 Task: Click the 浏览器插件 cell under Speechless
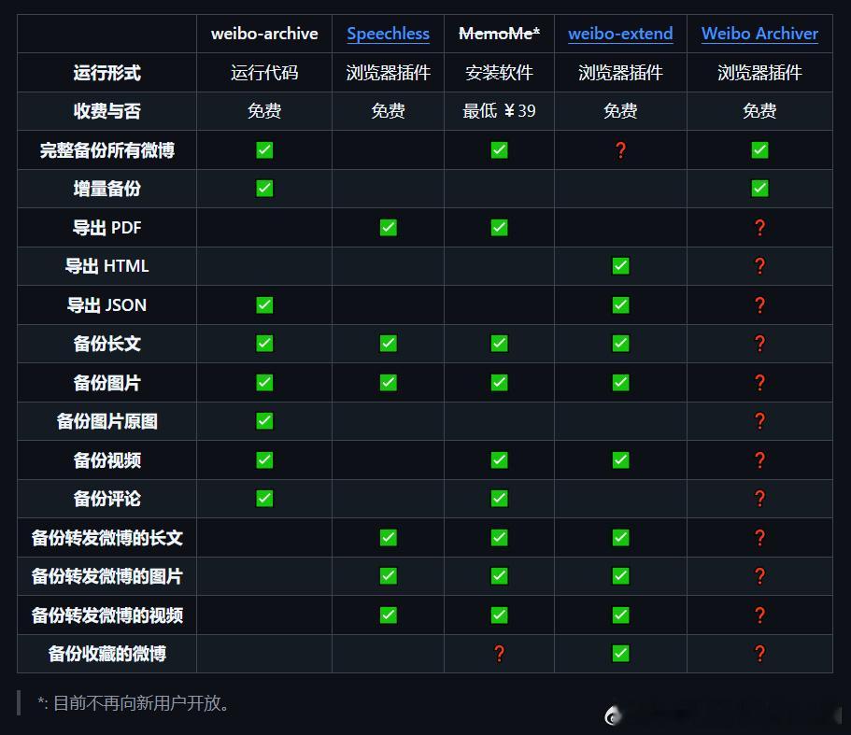click(x=388, y=73)
